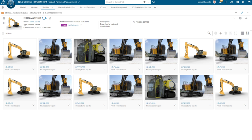This screenshot has width=252, height=140.
Task: Click the Daniel Capelle owner link
Action: [x=35, y=22]
